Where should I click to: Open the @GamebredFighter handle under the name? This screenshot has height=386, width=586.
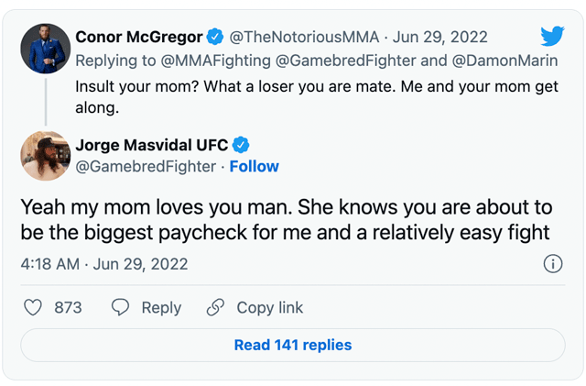[x=146, y=167]
